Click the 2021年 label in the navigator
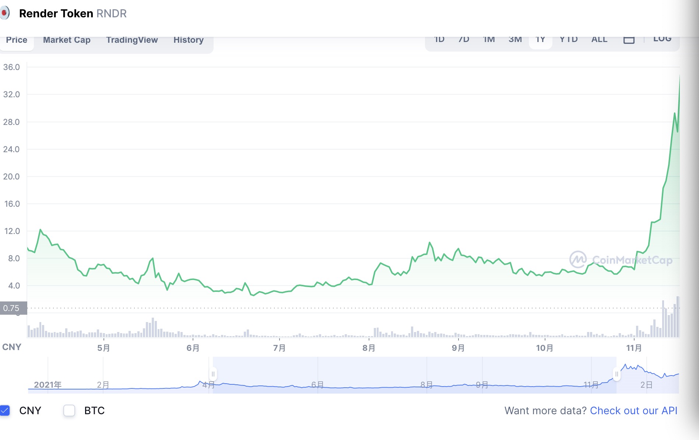 point(48,385)
